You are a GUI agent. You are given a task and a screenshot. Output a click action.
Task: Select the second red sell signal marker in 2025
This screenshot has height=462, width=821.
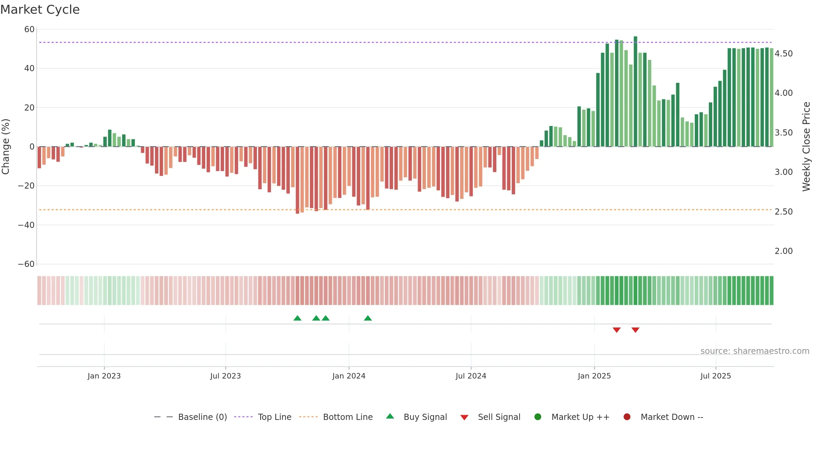pyautogui.click(x=636, y=330)
